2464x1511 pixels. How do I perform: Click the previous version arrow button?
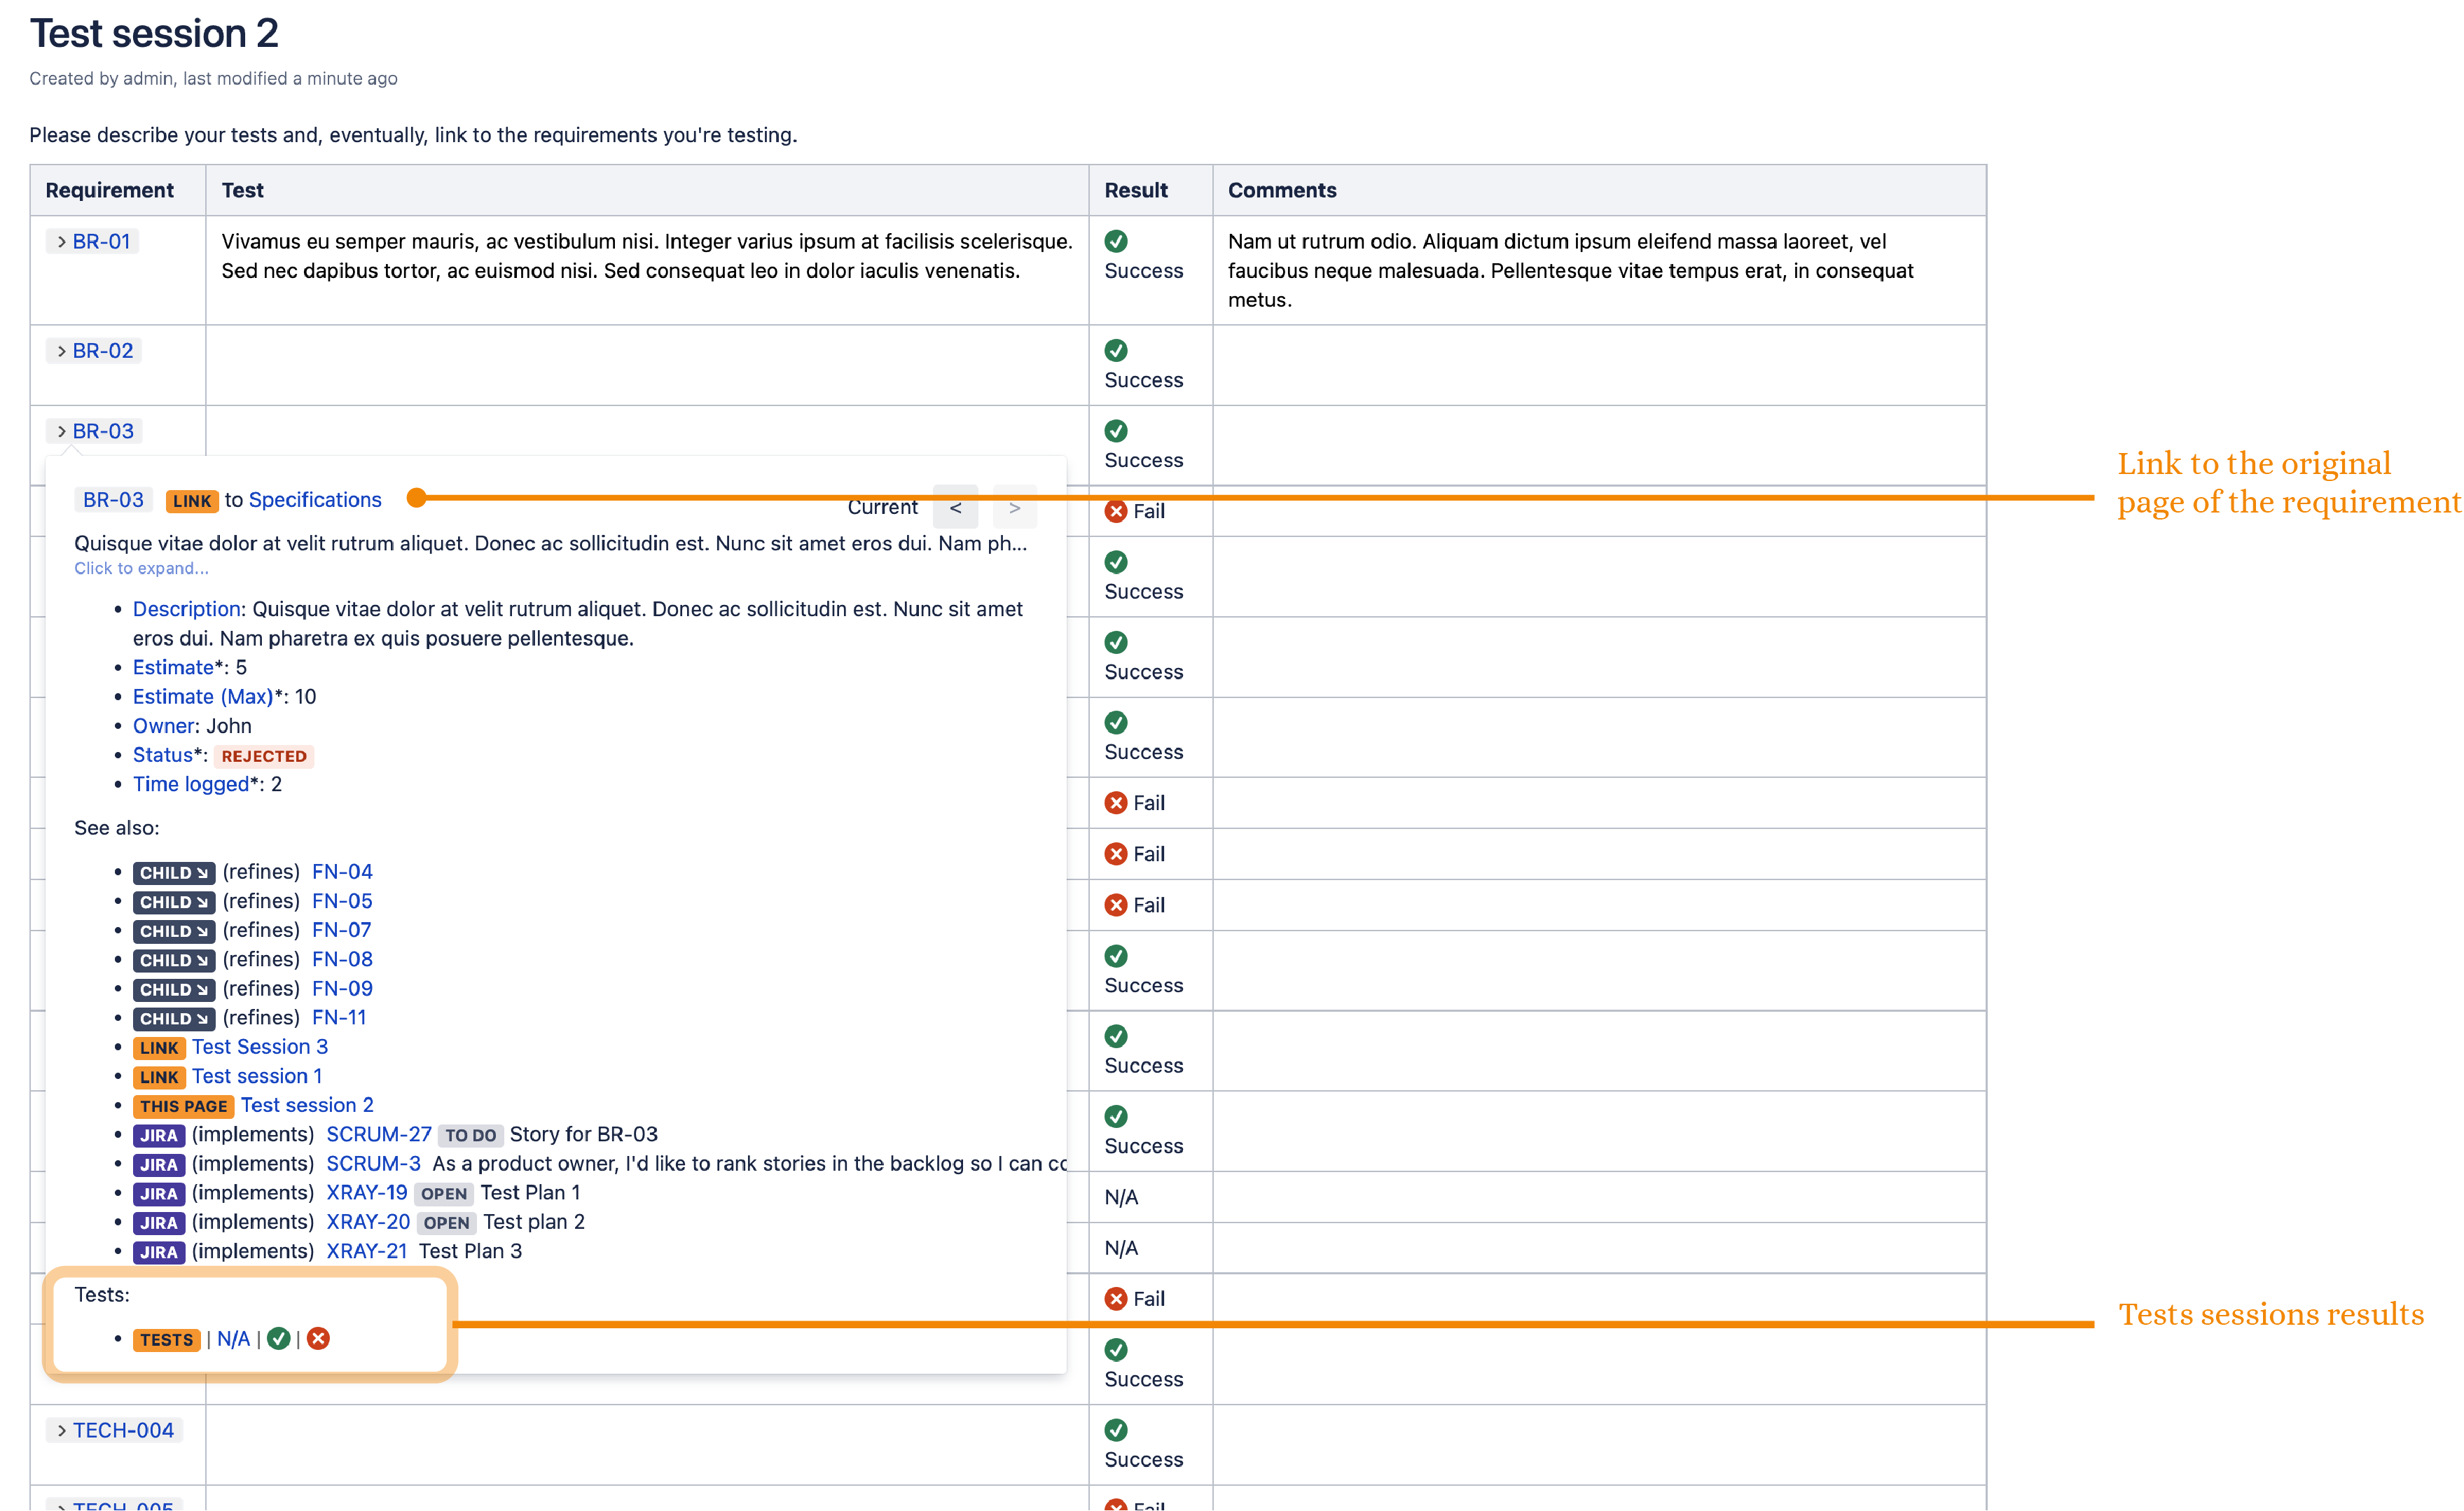955,508
